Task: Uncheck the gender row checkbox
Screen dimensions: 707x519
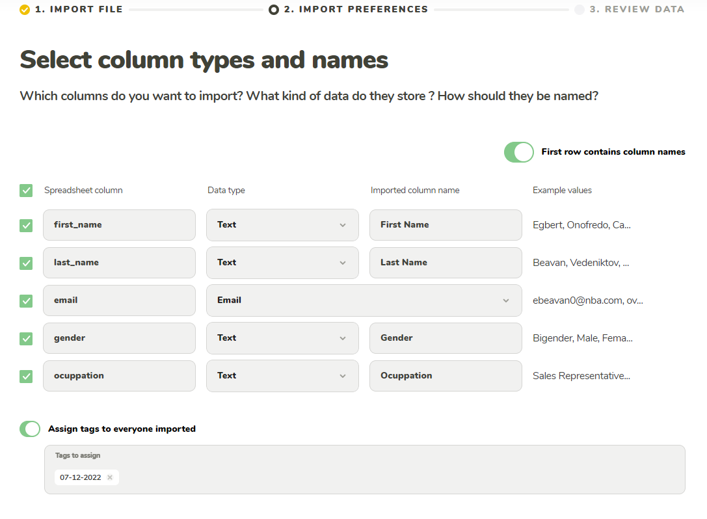Action: pyautogui.click(x=26, y=338)
